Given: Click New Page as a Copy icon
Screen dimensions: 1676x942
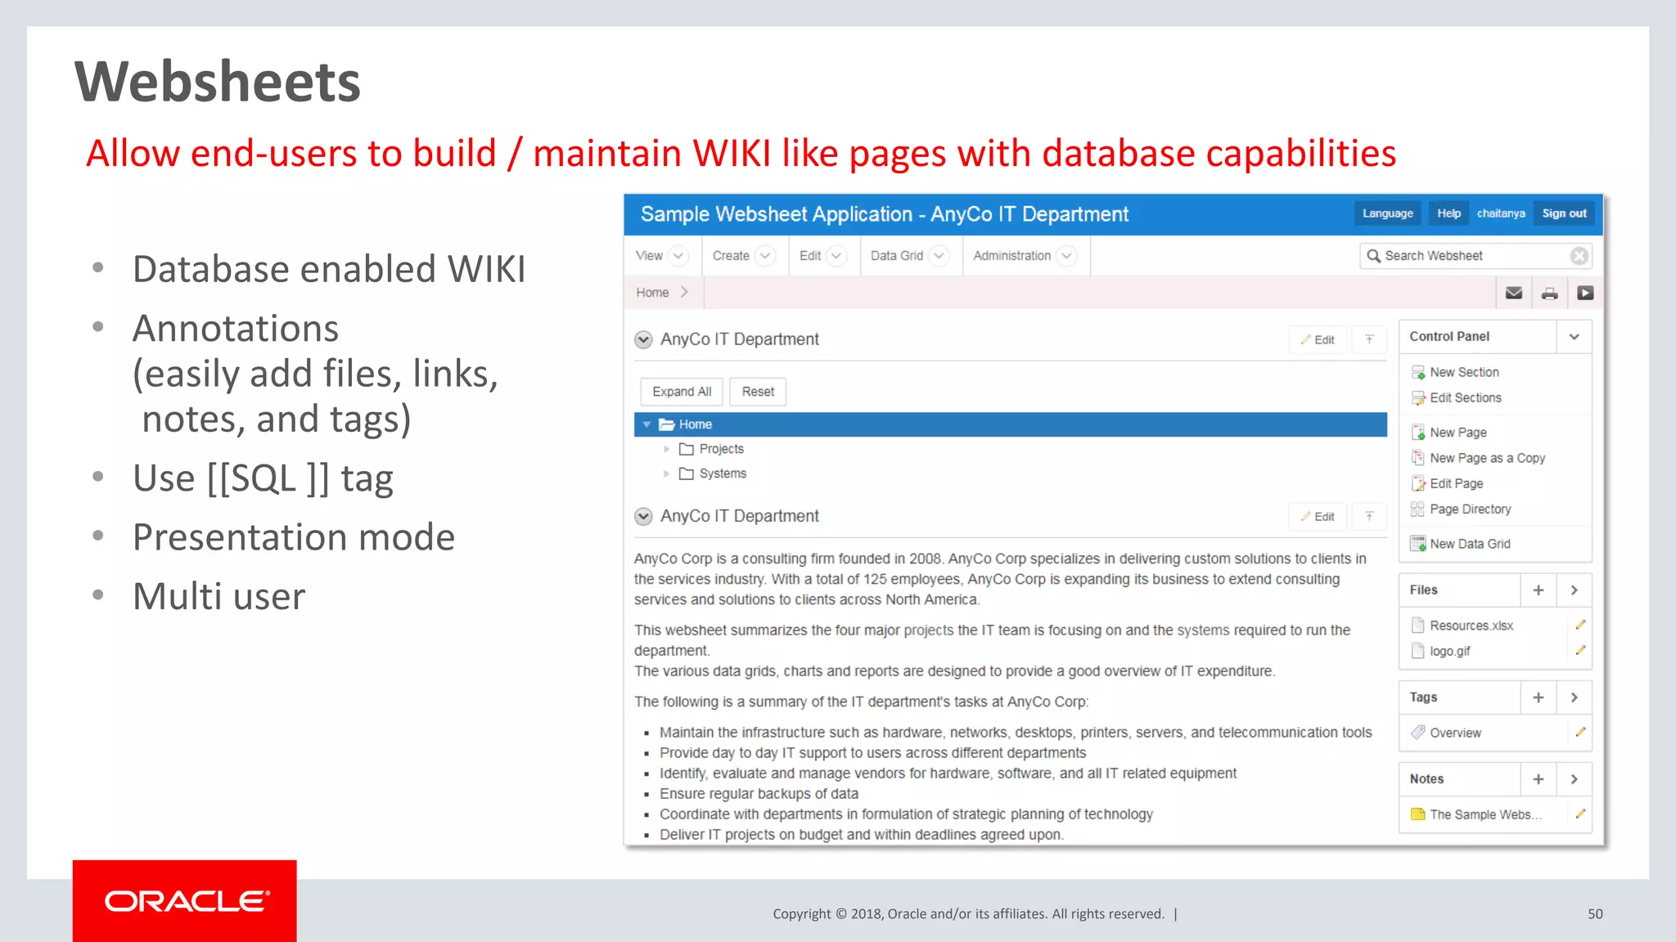Looking at the screenshot, I should click(x=1418, y=458).
